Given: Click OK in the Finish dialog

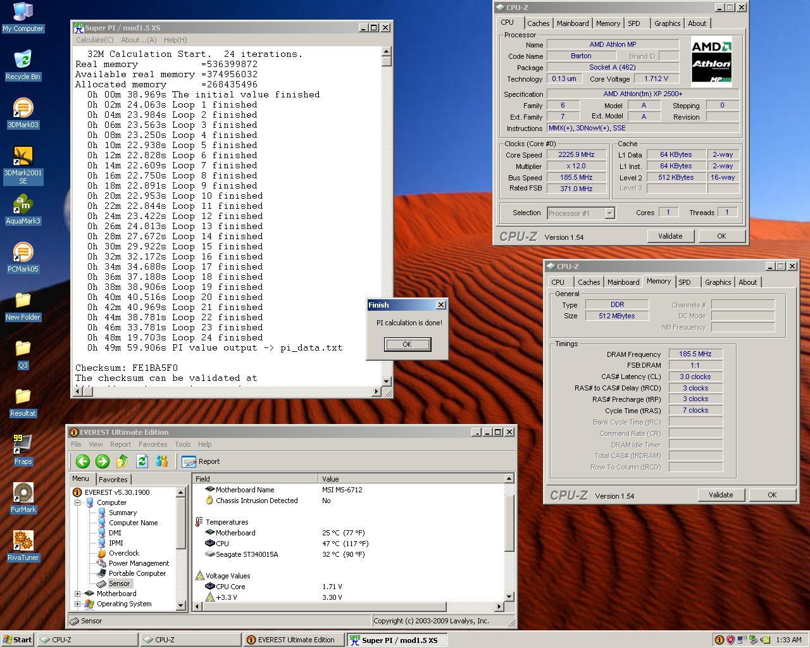Looking at the screenshot, I should click(x=407, y=344).
